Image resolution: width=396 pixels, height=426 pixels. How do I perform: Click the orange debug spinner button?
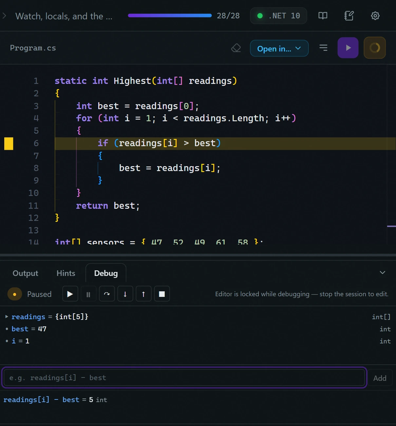(374, 48)
